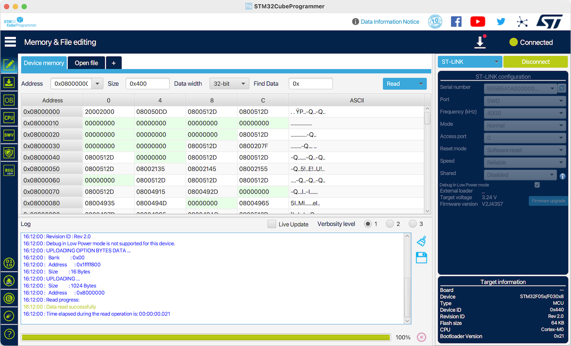This screenshot has height=346, width=571.
Task: Open the CPU panel icon
Action: (x=9, y=118)
